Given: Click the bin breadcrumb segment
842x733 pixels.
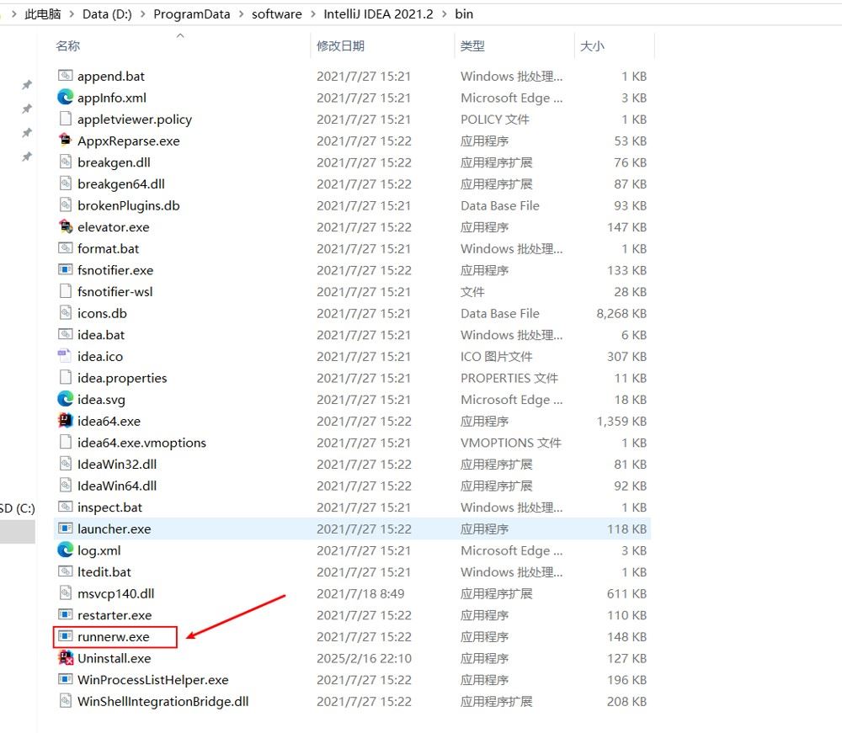Looking at the screenshot, I should (464, 14).
